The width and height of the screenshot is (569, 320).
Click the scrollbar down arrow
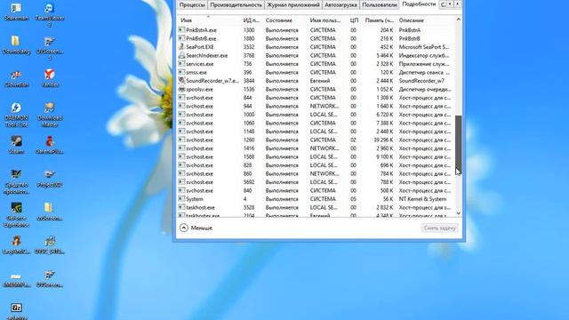click(459, 213)
